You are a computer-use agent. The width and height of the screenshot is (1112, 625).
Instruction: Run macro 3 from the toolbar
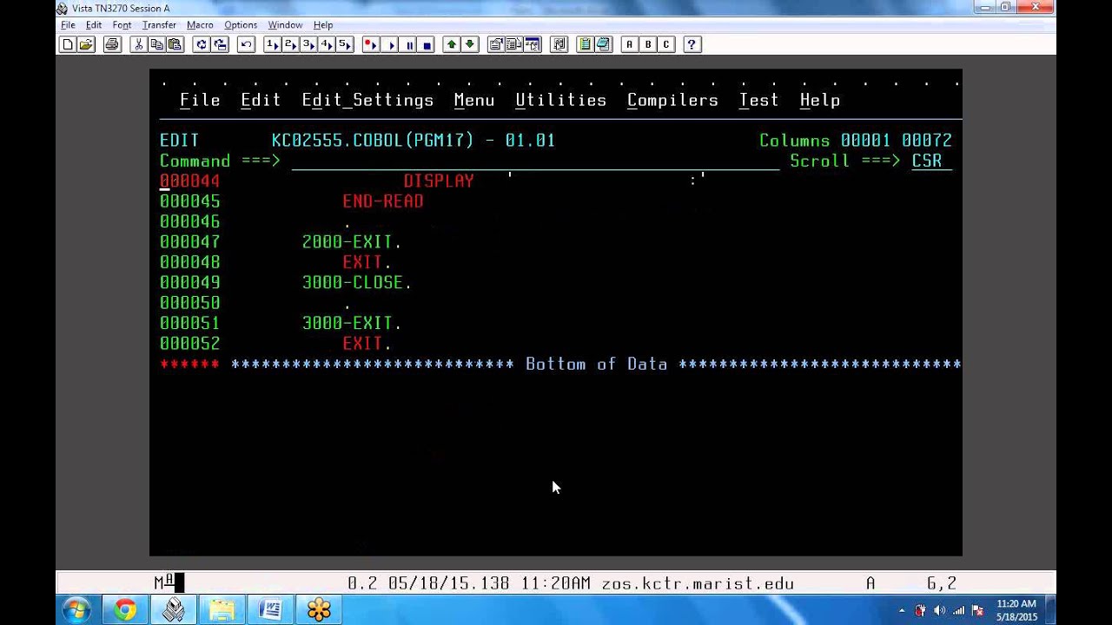point(308,44)
